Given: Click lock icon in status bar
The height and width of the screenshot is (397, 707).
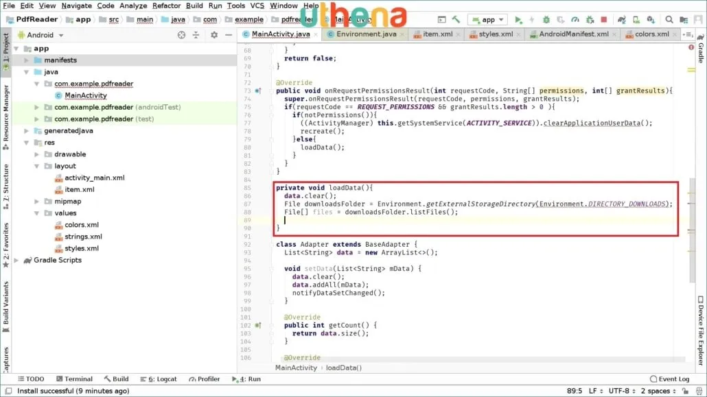Looking at the screenshot, I should pos(685,391).
